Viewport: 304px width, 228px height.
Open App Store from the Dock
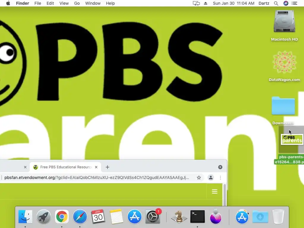134,216
